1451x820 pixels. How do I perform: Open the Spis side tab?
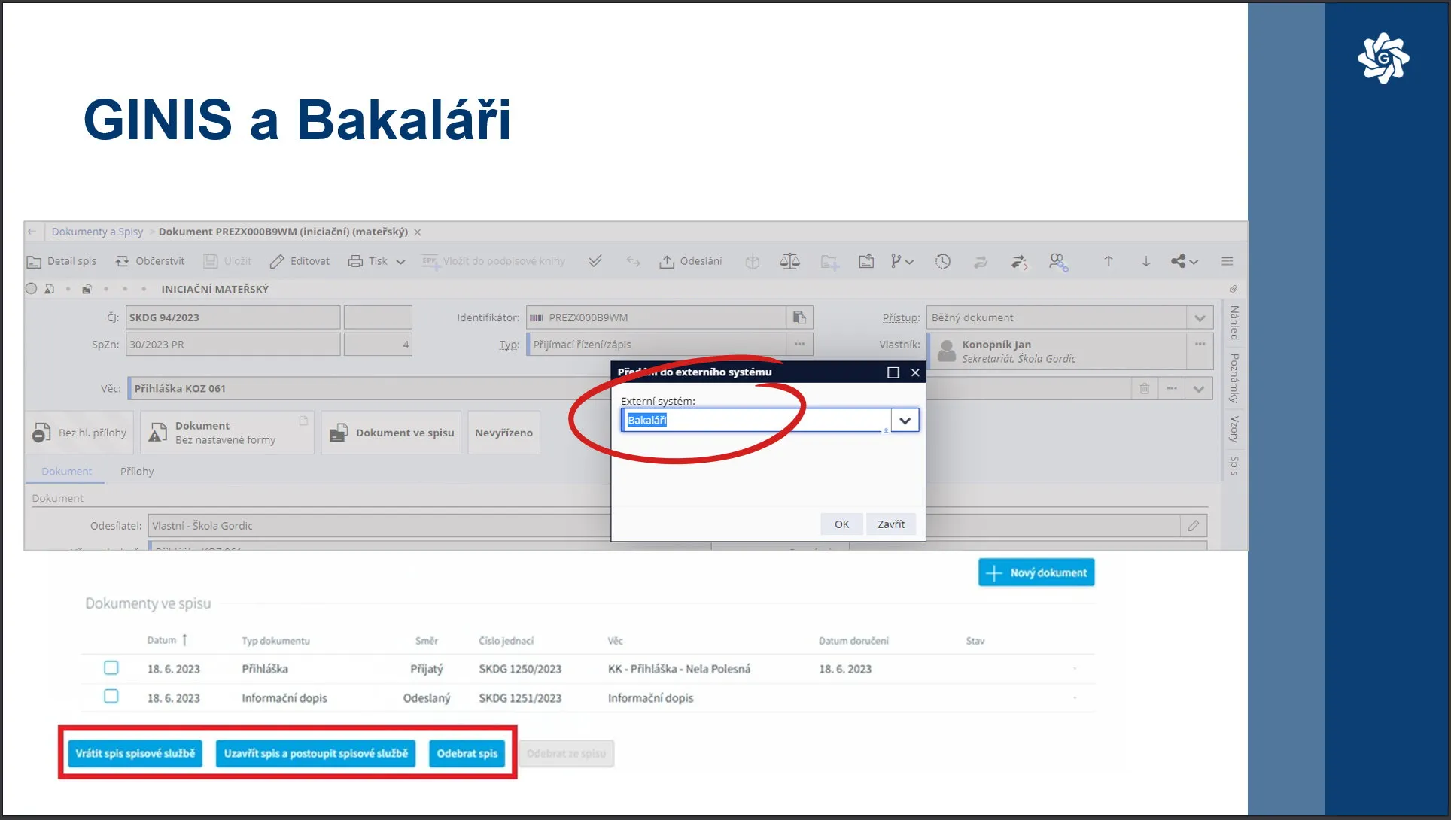[x=1234, y=465]
